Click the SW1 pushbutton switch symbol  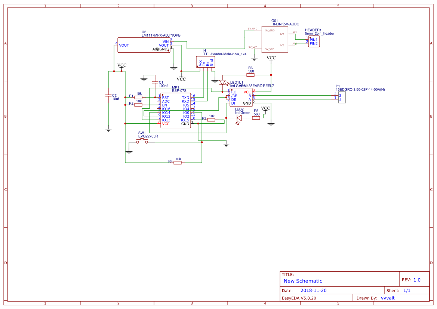[x=142, y=141]
